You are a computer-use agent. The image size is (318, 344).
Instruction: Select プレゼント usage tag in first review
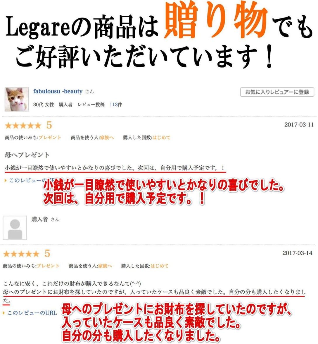pyautogui.click(x=50, y=138)
